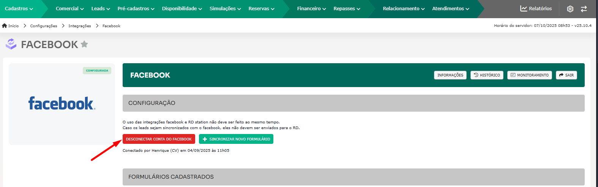Click the CONFIGURADA status badge
Image resolution: width=598 pixels, height=187 pixels.
[97, 70]
